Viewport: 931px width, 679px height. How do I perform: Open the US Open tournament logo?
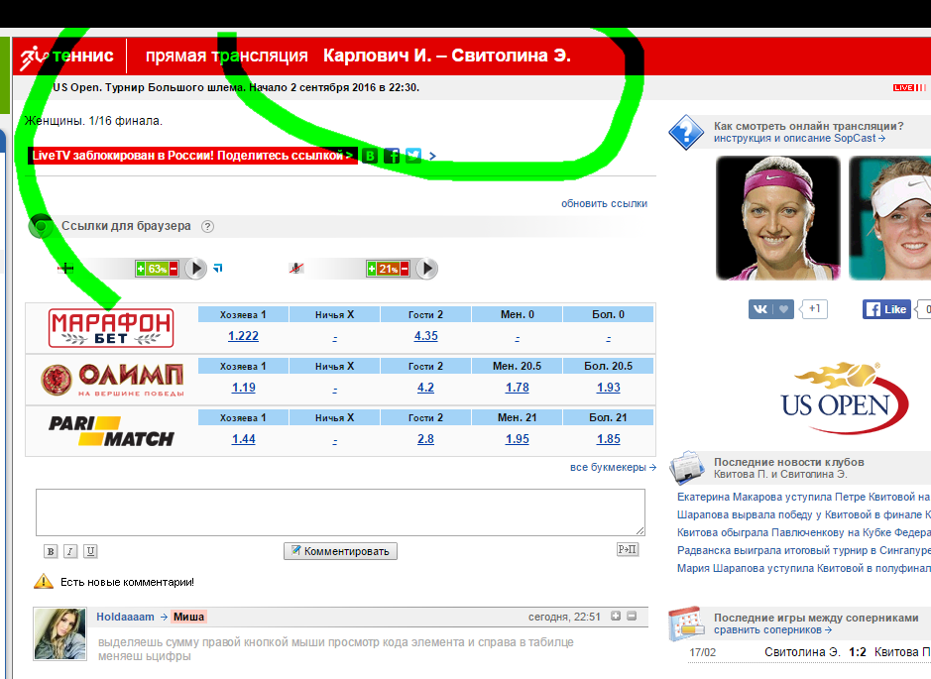click(x=845, y=397)
